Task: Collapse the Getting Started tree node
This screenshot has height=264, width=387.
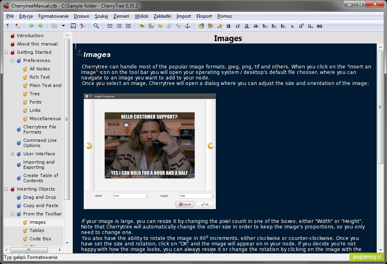Action: 6,52
